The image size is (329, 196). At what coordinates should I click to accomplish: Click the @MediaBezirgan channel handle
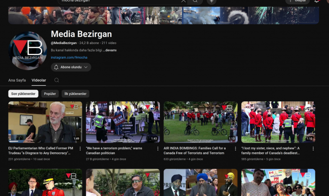pyautogui.click(x=64, y=43)
